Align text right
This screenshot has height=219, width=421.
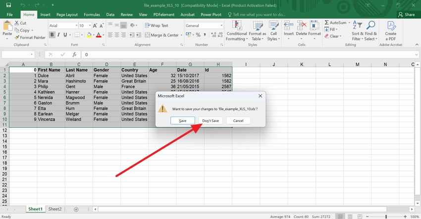123,35
